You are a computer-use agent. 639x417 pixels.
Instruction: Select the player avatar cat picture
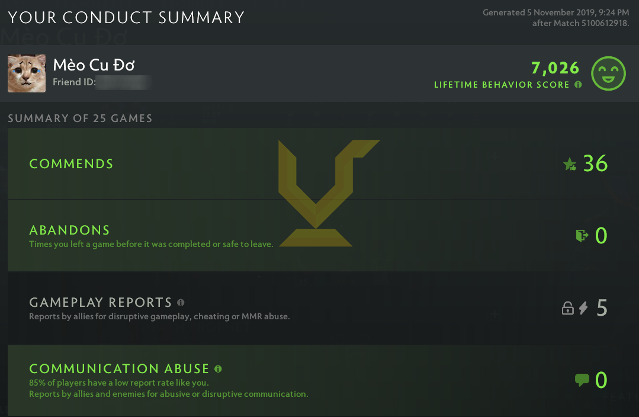tap(26, 73)
